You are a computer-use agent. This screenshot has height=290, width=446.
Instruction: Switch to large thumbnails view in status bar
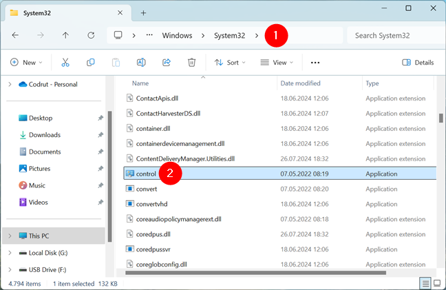point(437,283)
